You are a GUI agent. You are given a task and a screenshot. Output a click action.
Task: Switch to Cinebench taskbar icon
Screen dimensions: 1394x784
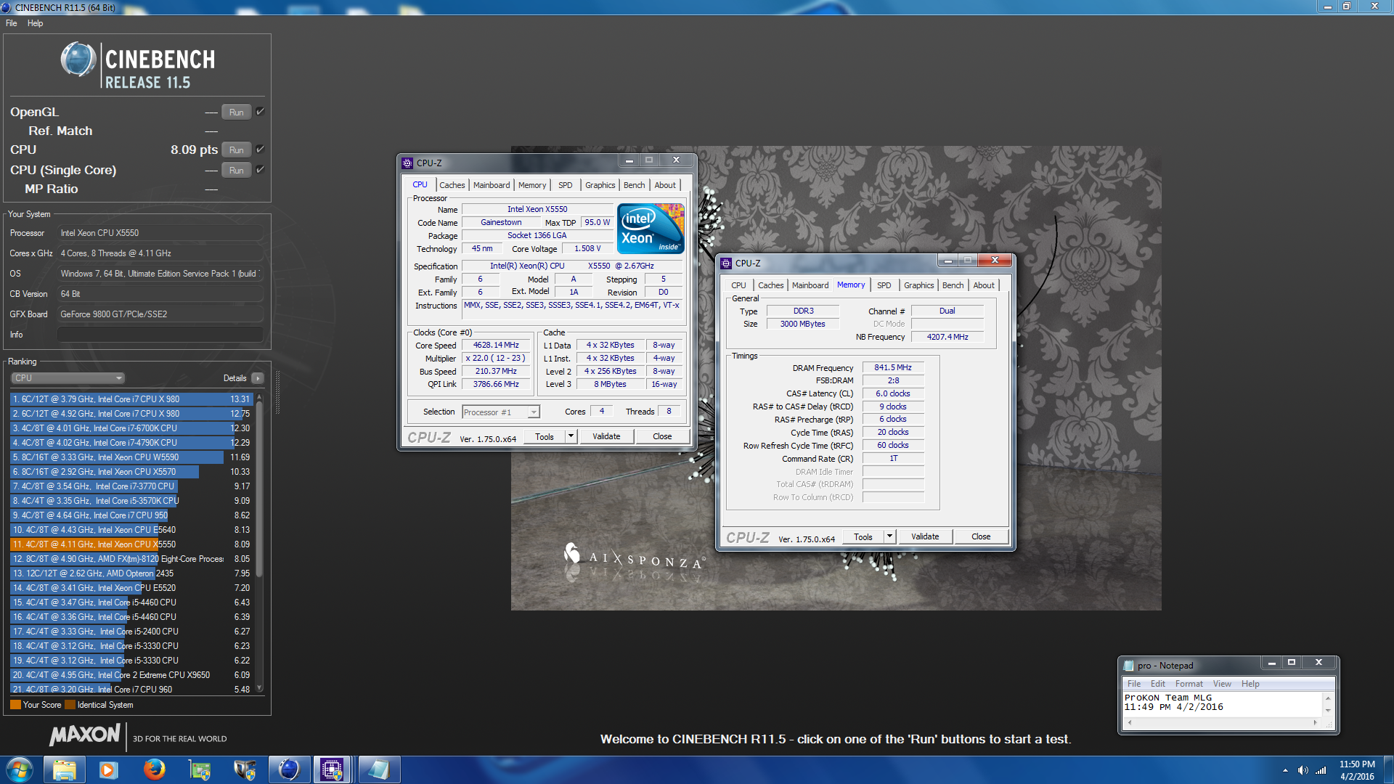click(289, 769)
